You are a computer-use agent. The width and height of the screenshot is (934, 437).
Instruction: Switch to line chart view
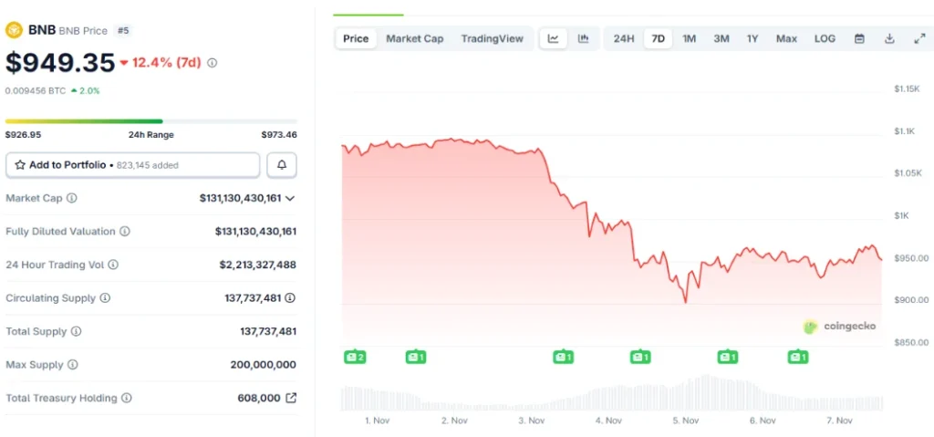554,38
